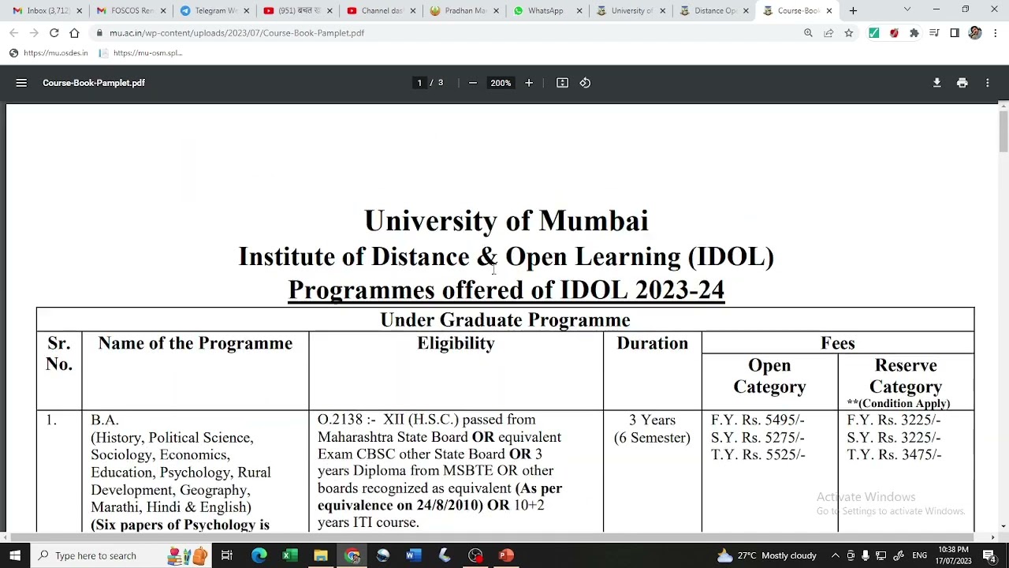Switch to the FOSCOS tab
The image size is (1009, 568).
tap(131, 10)
